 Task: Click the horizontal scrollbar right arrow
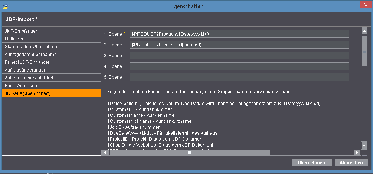pos(357,152)
